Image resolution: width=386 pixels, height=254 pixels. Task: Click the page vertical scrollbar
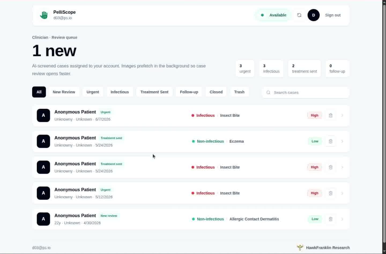click(384, 123)
